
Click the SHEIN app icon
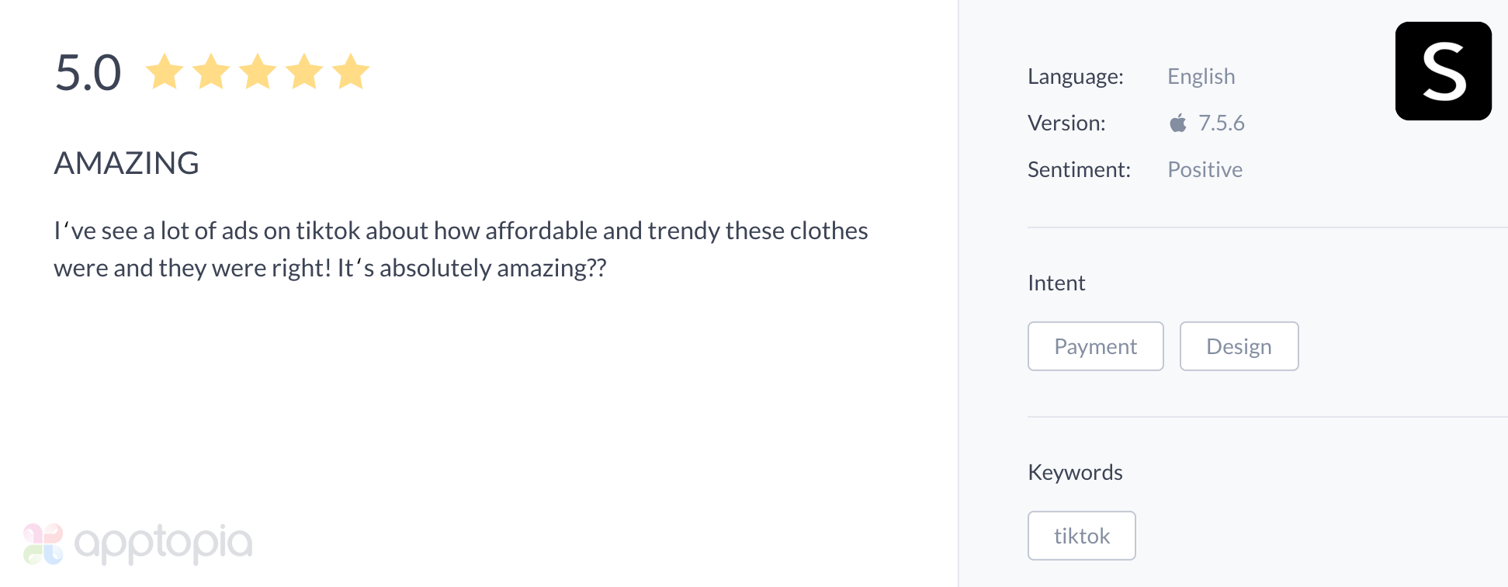pos(1442,71)
